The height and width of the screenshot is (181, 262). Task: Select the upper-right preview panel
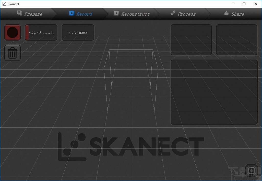point(236,40)
